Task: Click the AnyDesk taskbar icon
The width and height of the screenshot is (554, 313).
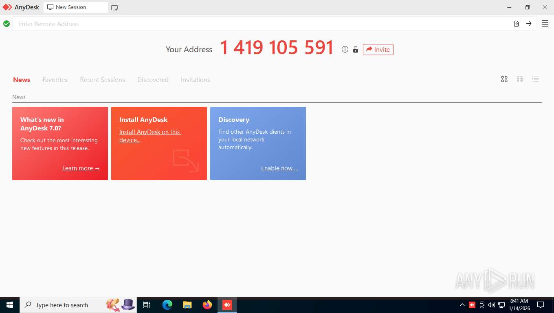Action: (x=227, y=305)
